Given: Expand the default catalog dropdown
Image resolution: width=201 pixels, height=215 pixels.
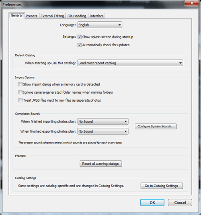Looking at the screenshot, I should tap(130, 63).
